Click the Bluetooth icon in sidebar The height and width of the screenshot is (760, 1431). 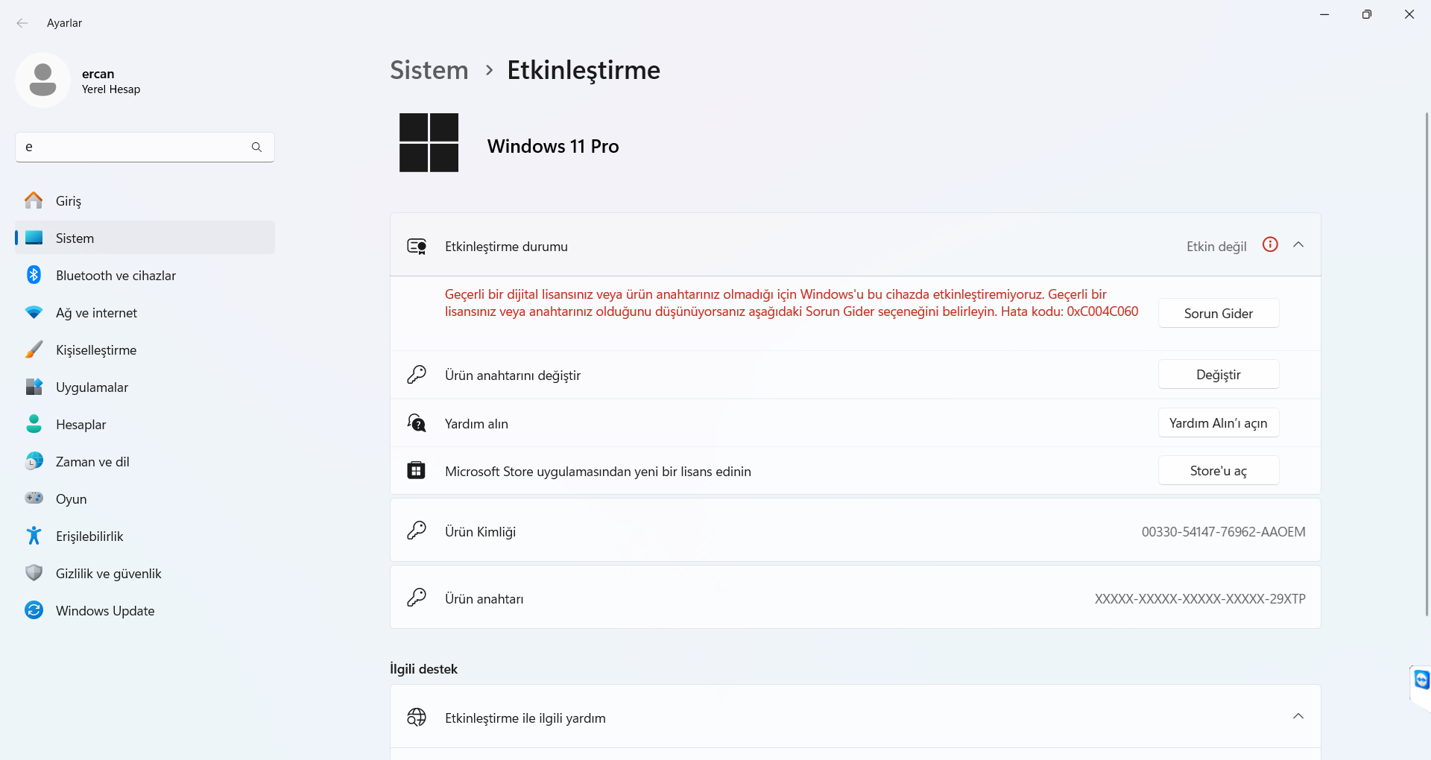pyautogui.click(x=34, y=275)
